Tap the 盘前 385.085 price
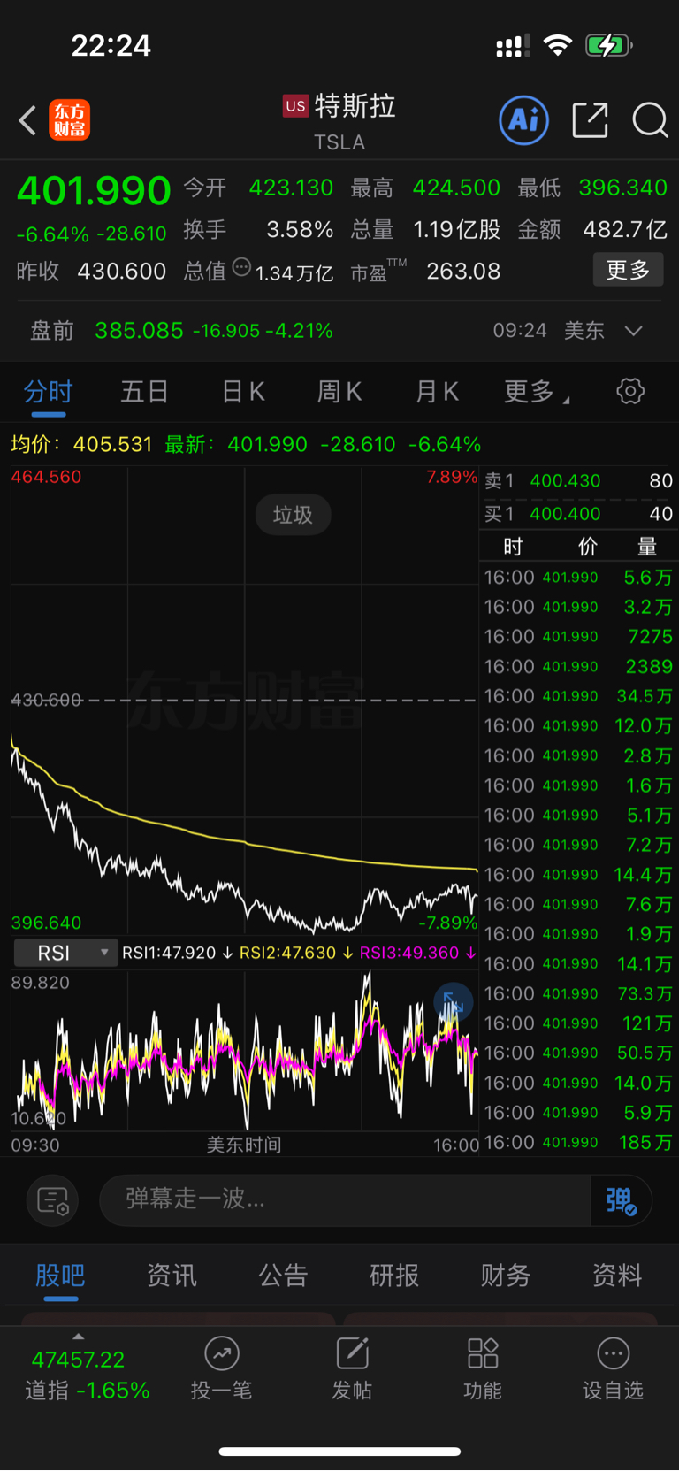This screenshot has height=1471, width=679. [139, 331]
